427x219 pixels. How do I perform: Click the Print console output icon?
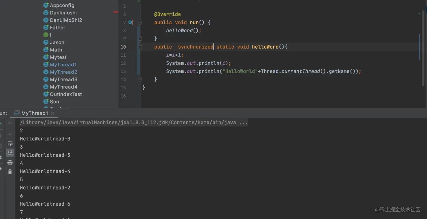pyautogui.click(x=10, y=162)
